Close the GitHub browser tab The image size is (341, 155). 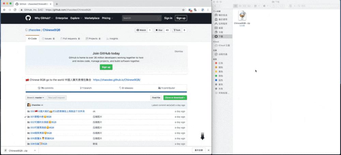point(50,4)
